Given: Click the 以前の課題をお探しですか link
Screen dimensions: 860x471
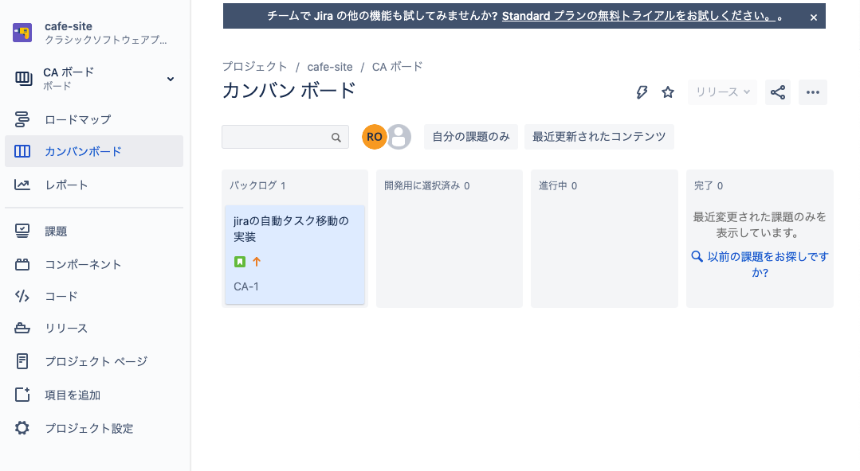Looking at the screenshot, I should click(x=759, y=264).
